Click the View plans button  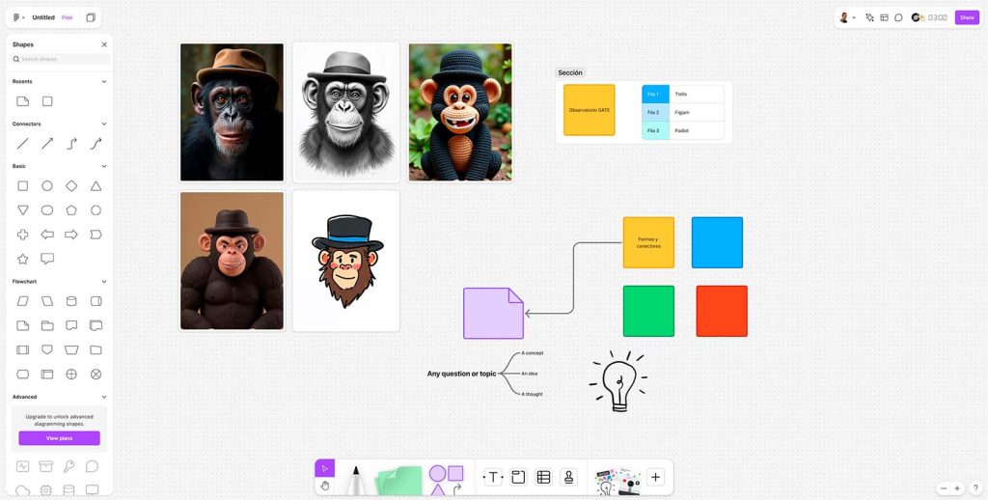59,438
